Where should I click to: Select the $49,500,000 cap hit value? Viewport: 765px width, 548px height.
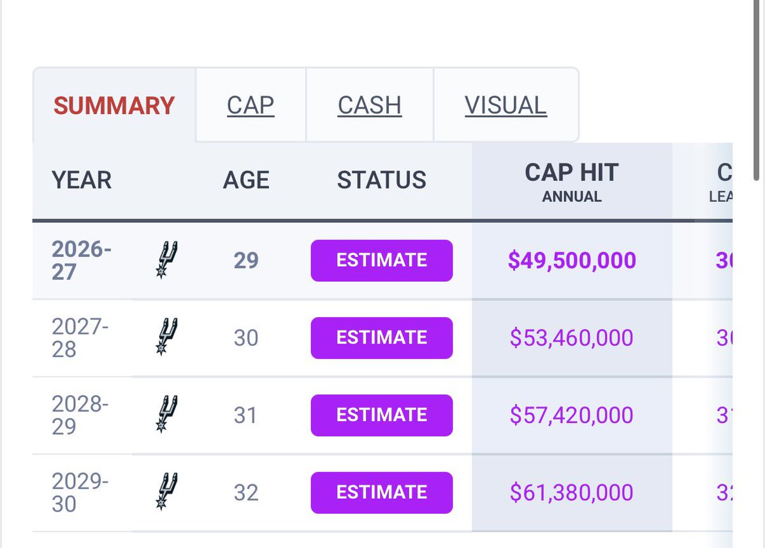pos(572,261)
